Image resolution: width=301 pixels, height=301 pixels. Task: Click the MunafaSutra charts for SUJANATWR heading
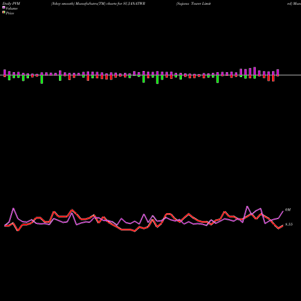(x=98, y=4)
